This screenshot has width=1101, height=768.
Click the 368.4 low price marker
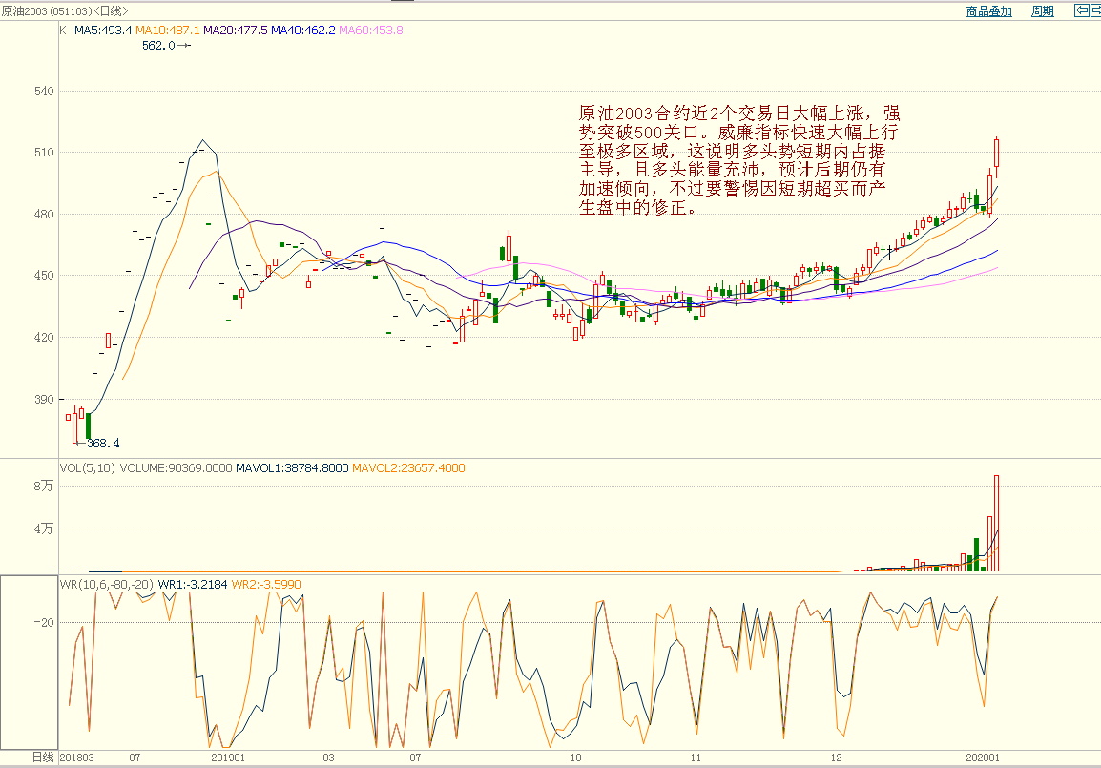point(100,444)
